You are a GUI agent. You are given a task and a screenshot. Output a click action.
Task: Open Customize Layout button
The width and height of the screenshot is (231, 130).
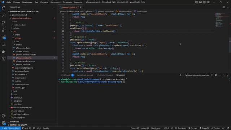(208, 2)
